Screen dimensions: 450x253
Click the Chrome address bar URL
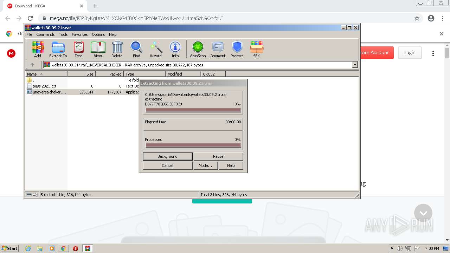click(136, 18)
